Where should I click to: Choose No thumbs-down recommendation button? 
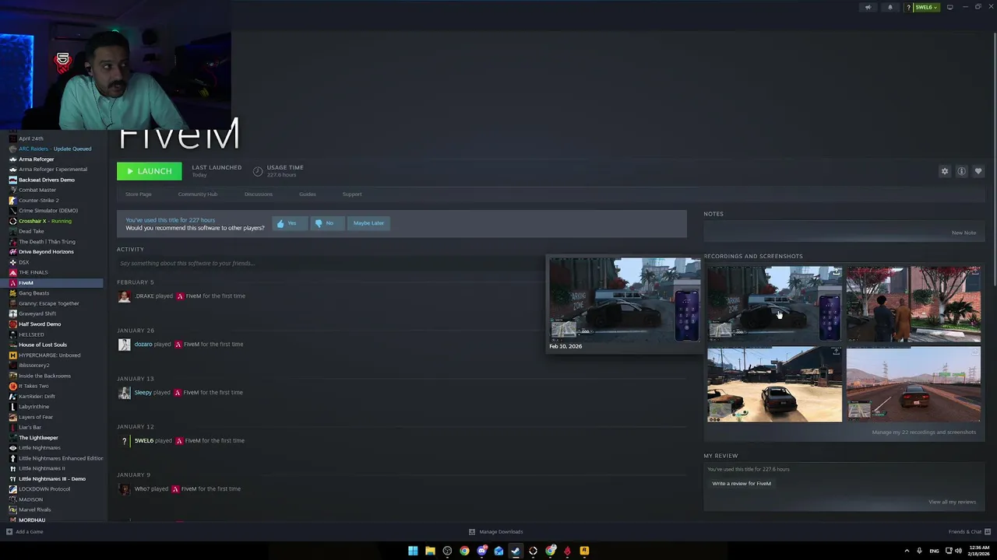(x=328, y=223)
